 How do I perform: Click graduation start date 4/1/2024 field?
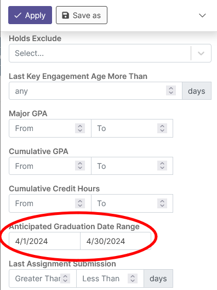(44, 241)
